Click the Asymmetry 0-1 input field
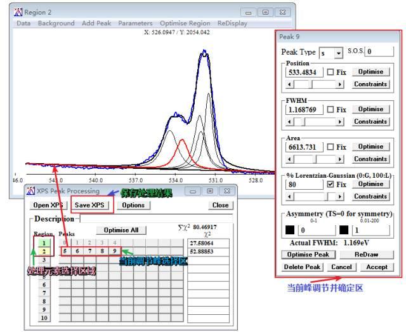The width and height of the screenshot is (406, 332). [x=317, y=230]
